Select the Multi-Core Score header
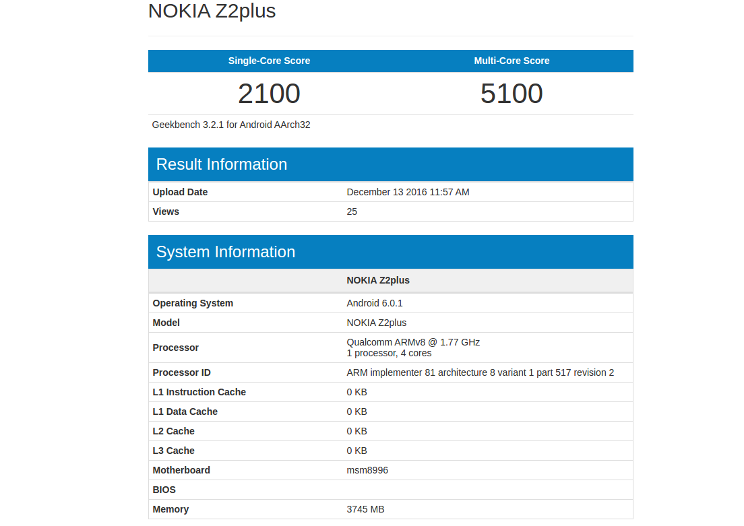744x526 pixels. (x=511, y=61)
